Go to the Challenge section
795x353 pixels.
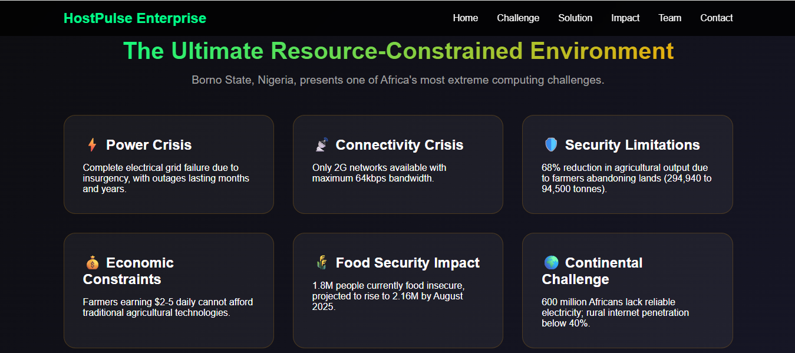coord(518,18)
